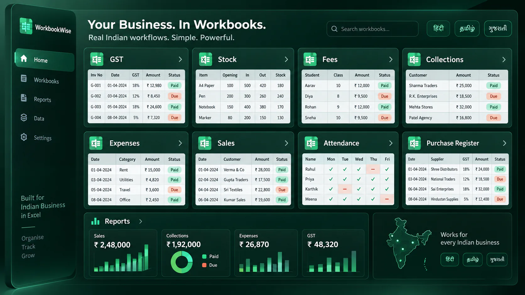The image size is (525, 295).
Task: Toggle Karthik's Friday check mark
Action: tap(387, 189)
